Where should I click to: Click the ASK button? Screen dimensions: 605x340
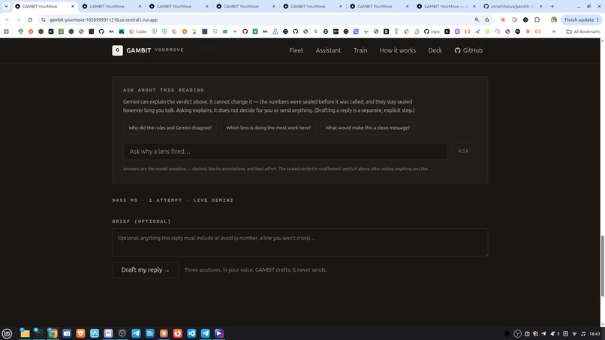pos(463,152)
